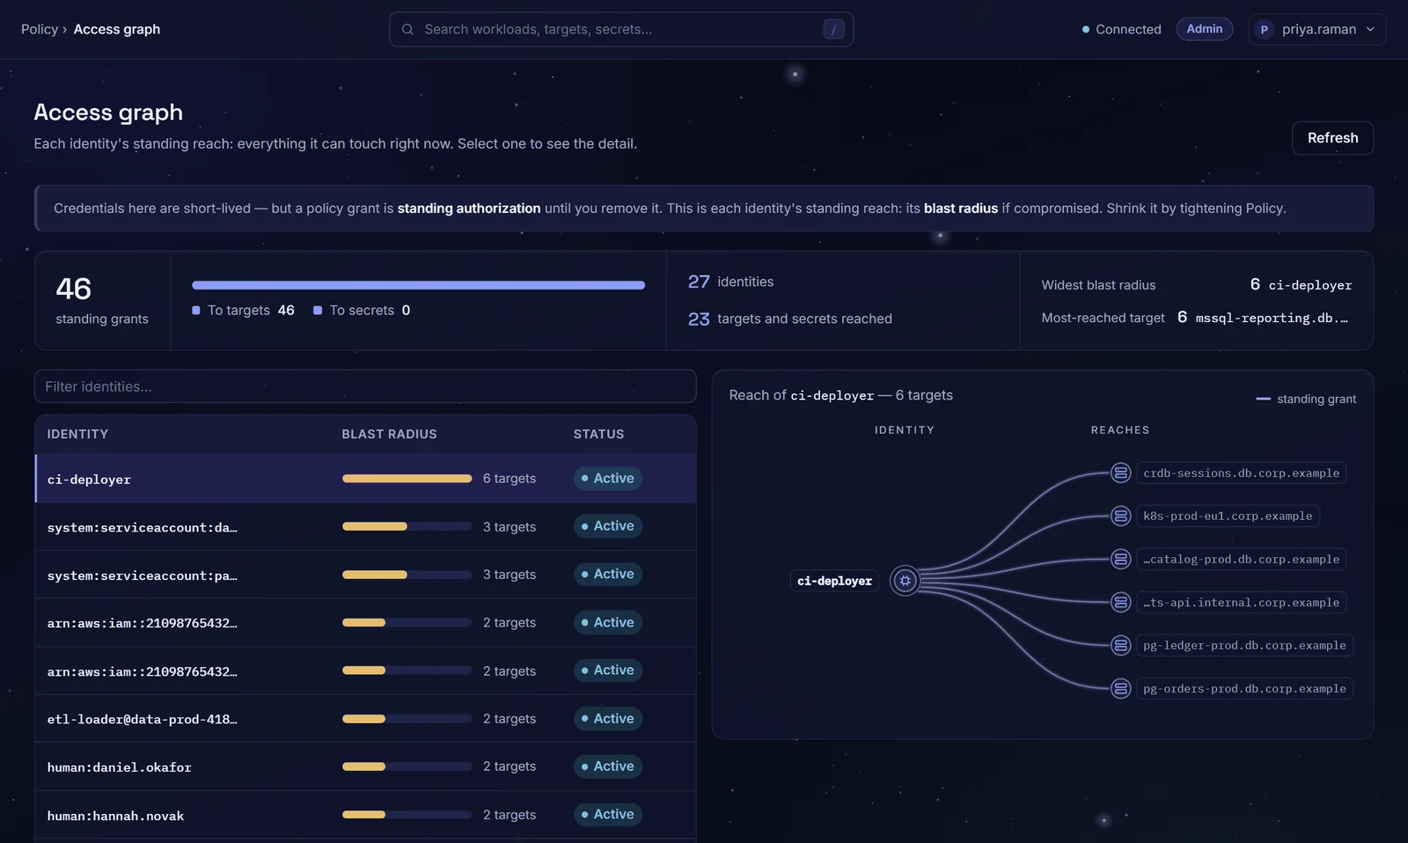Click the priya.raman avatar icon
1408x843 pixels.
tap(1265, 29)
